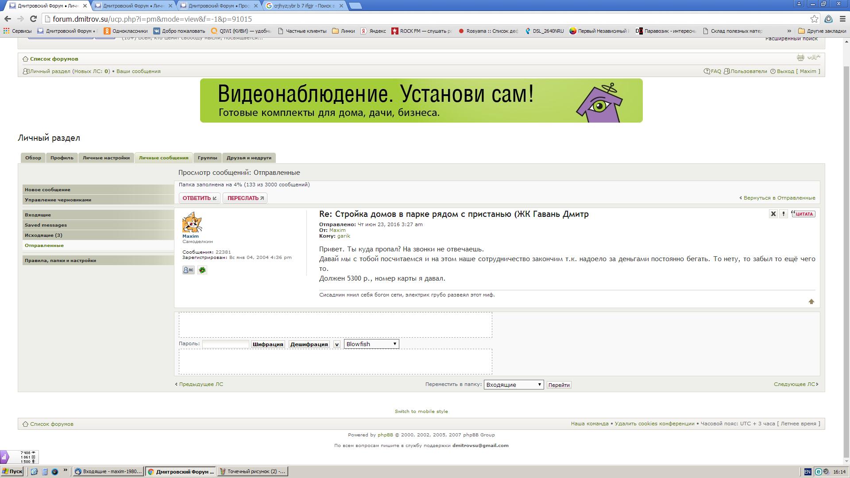This screenshot has height=478, width=850.
Task: Open the Входящие folder move dropdown
Action: (513, 385)
